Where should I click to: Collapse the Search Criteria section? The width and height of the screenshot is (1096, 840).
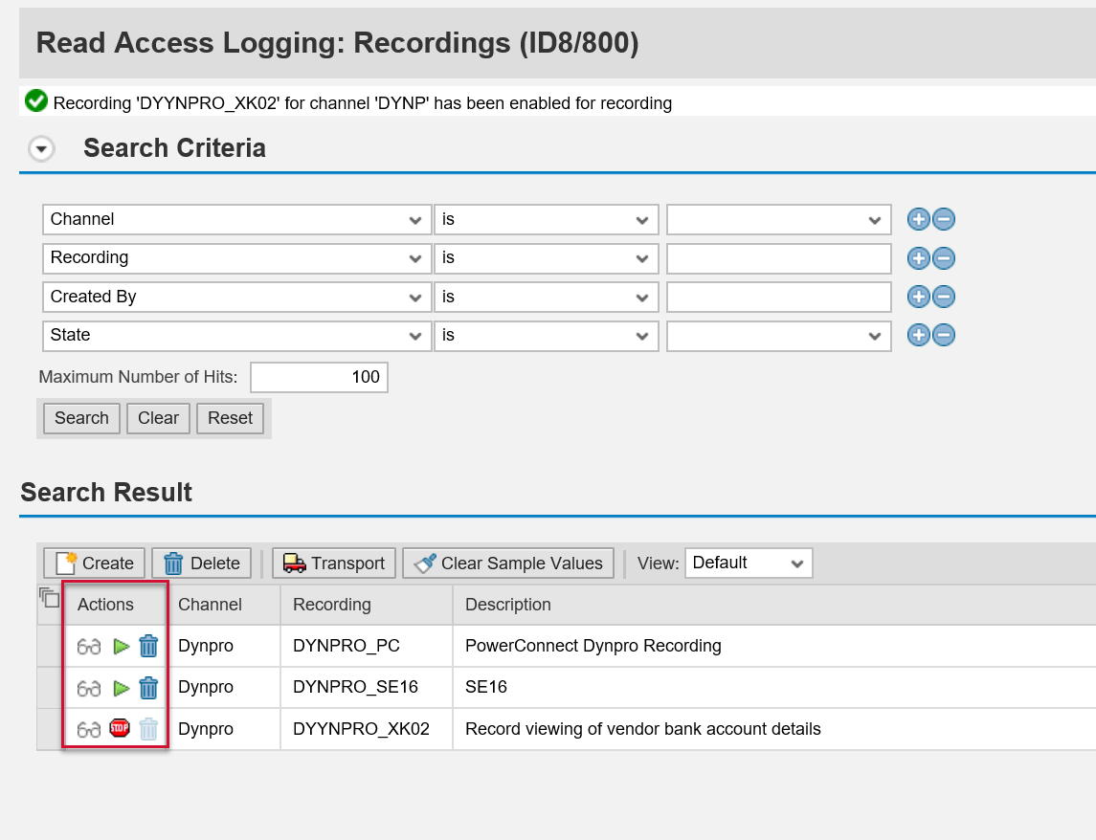pyautogui.click(x=39, y=149)
